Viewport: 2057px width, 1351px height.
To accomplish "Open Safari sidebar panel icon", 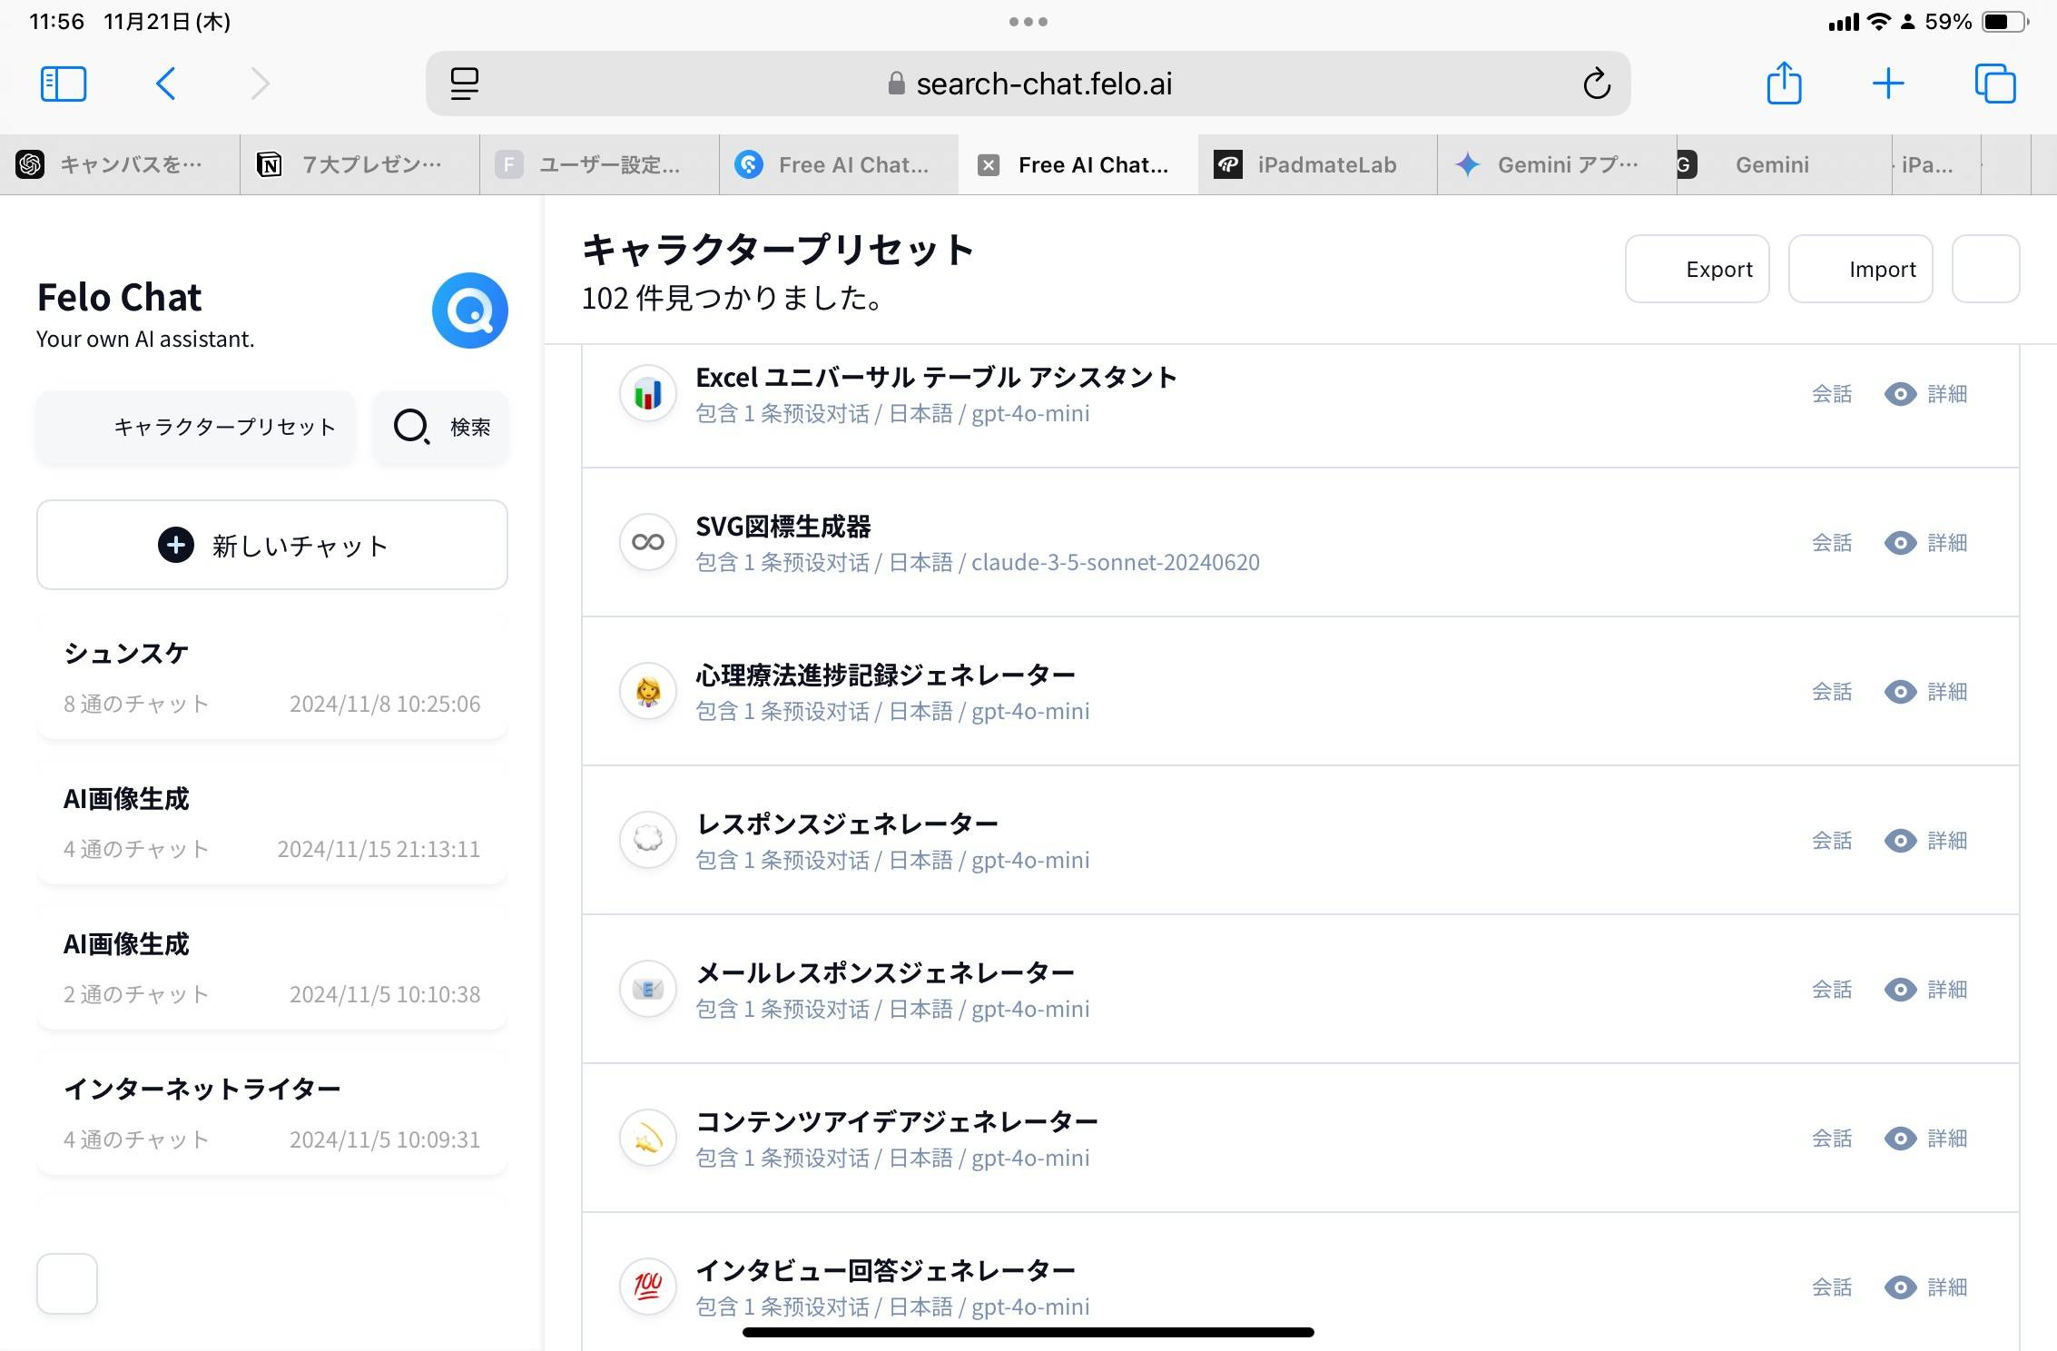I will tap(64, 84).
